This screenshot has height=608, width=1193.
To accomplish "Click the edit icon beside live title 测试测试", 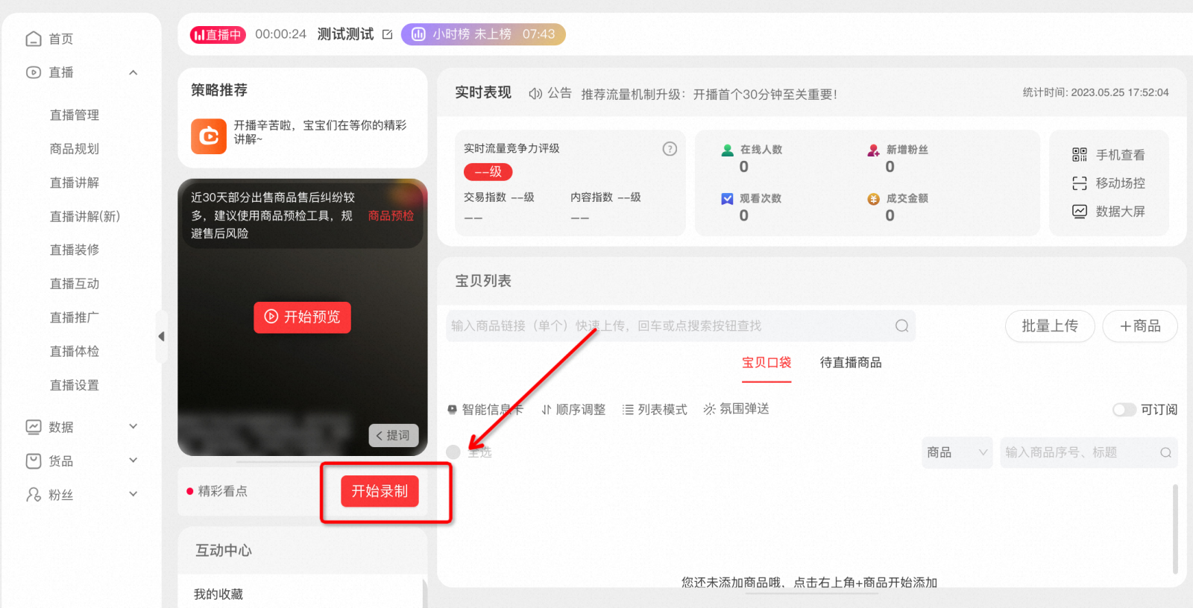I will tap(387, 34).
